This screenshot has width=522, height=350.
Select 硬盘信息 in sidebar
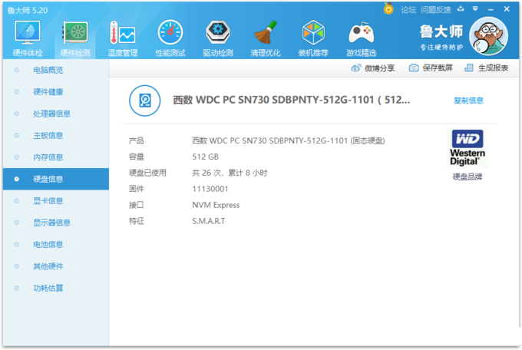pos(56,179)
